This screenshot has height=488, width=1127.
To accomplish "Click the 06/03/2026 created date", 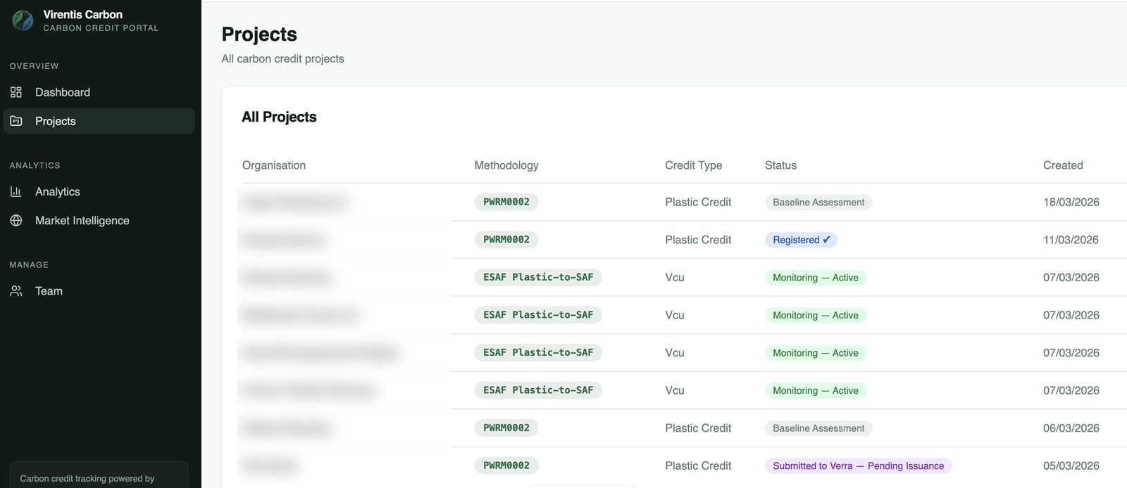I will (x=1071, y=428).
